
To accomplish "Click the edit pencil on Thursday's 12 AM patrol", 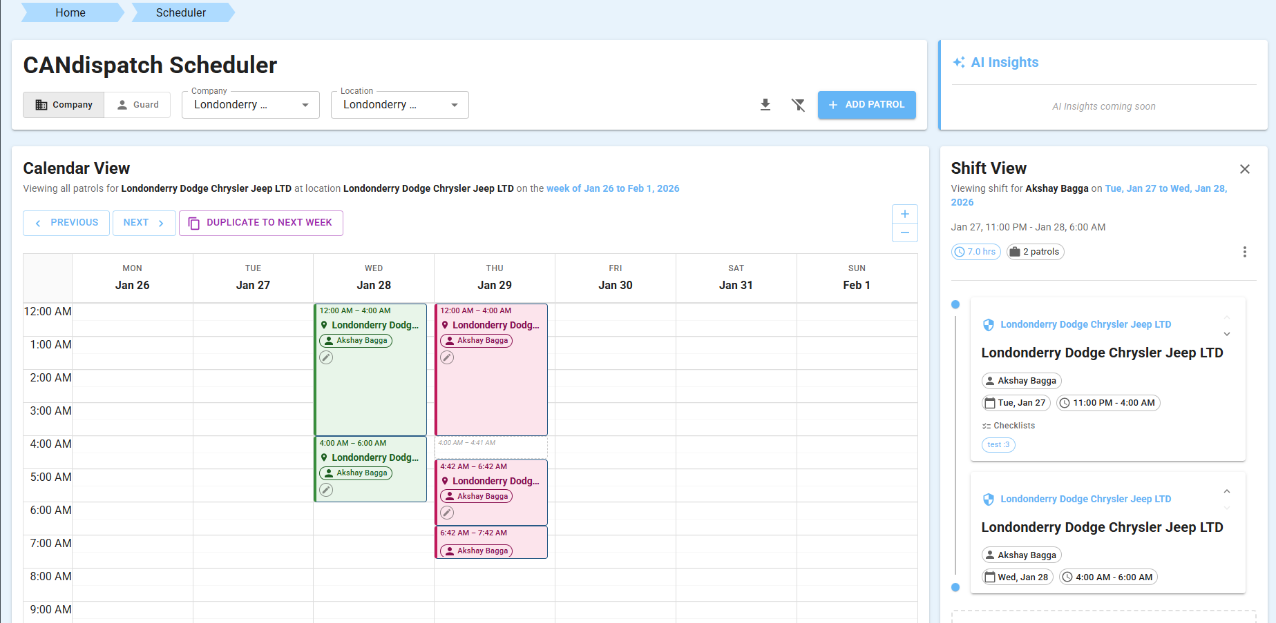I will tap(447, 357).
